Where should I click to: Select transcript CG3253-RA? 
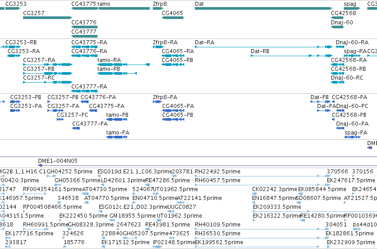(24, 51)
